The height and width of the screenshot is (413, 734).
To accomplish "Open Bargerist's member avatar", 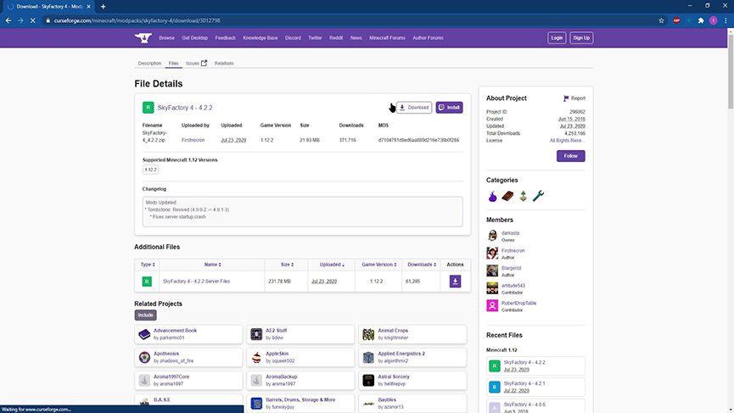I will click(492, 271).
